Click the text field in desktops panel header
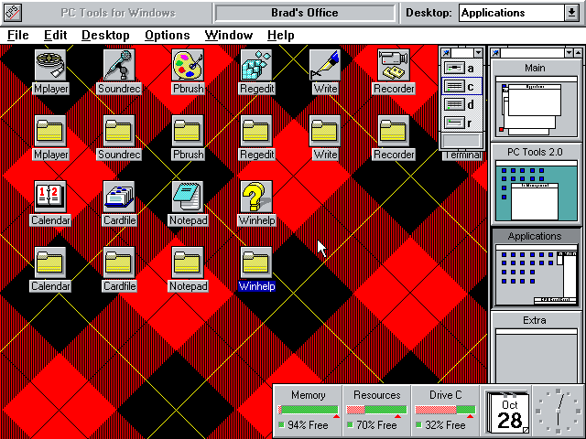 point(532,53)
